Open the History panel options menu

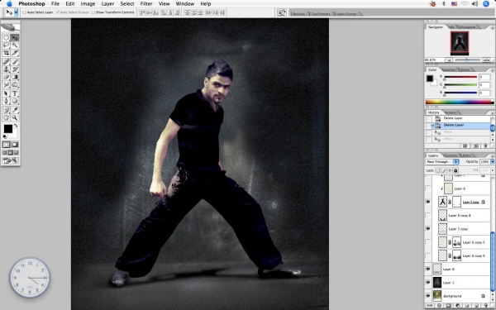tap(492, 112)
